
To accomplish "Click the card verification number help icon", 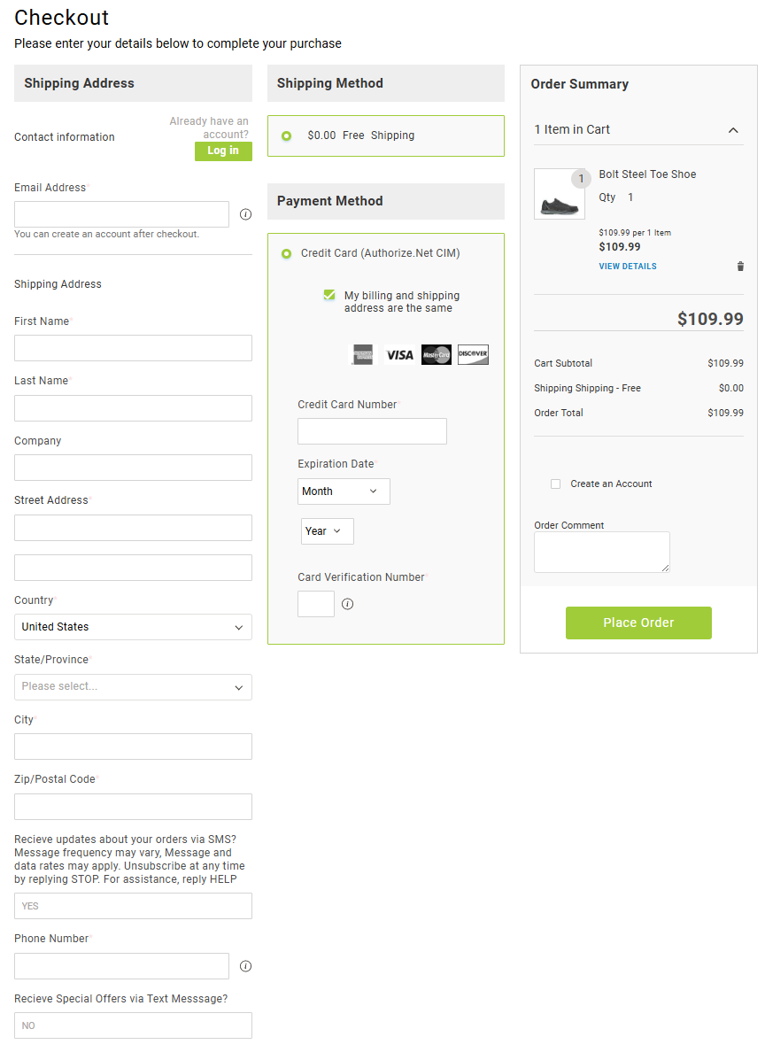I will pos(347,604).
